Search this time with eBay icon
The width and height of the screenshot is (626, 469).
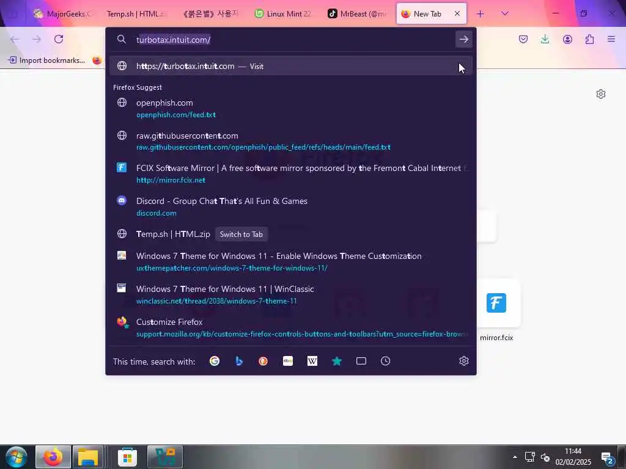pos(288,361)
